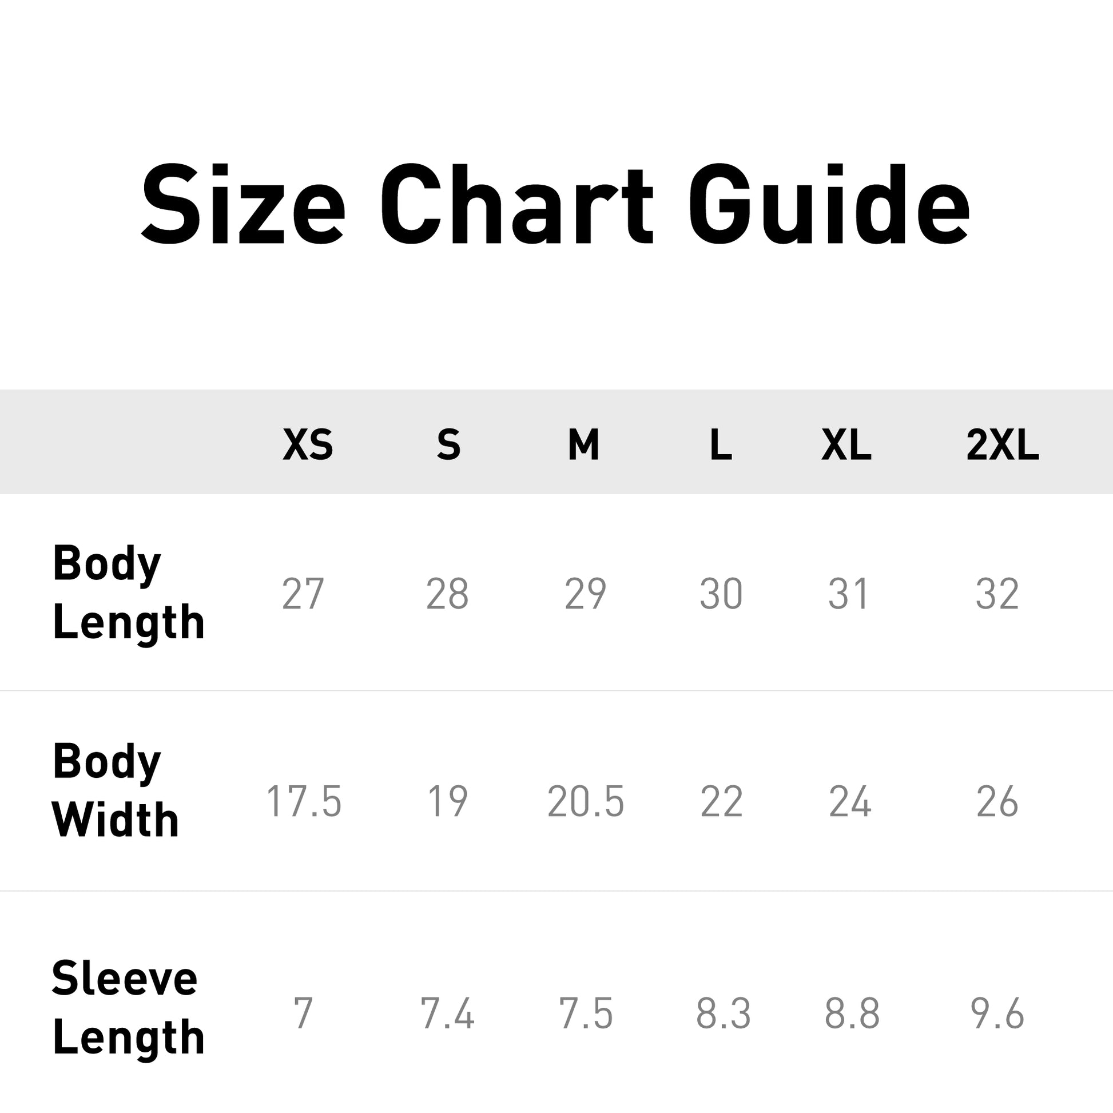Click the M size column header

coord(583,445)
